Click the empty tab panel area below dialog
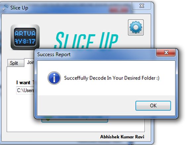Viewport: 186px width, 145px height. coord(76,127)
